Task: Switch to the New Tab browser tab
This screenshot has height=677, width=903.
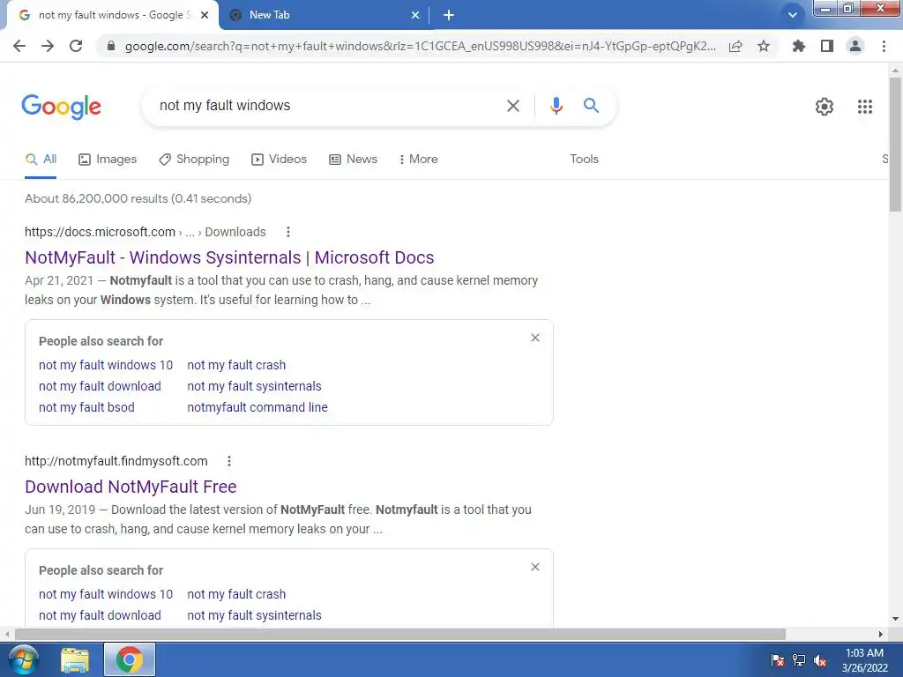Action: [326, 16]
